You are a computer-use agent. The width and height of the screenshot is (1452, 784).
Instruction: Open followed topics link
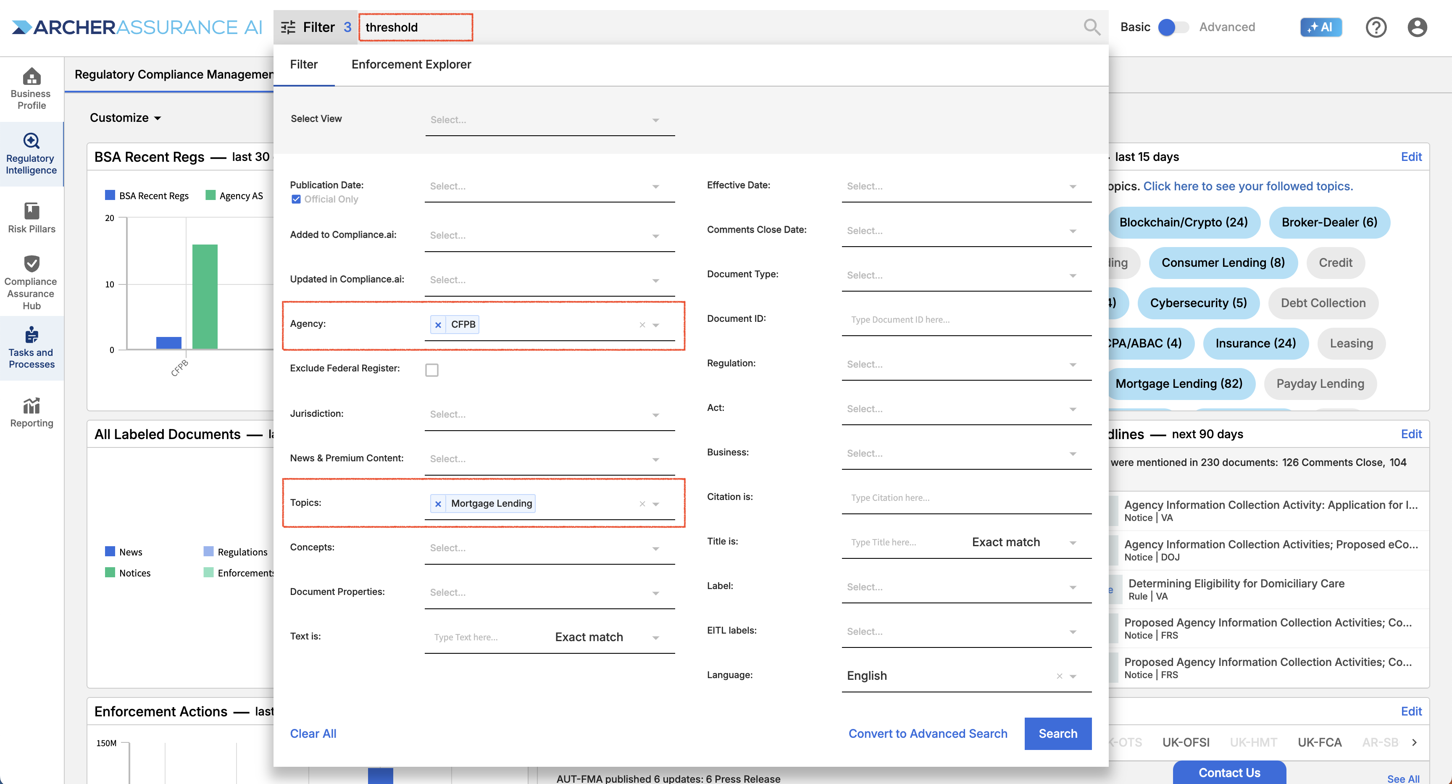[x=1247, y=186]
